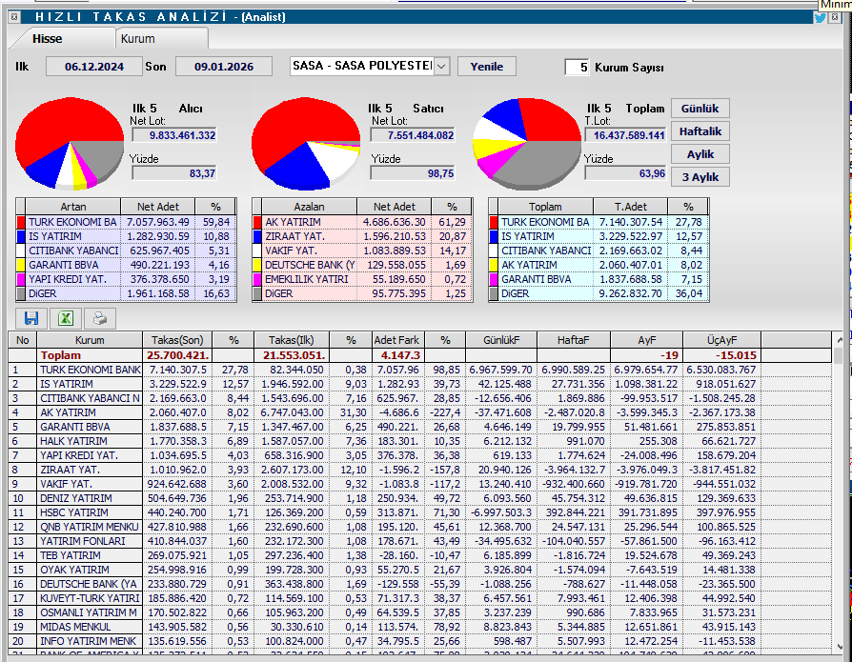Print the report using the printer icon
The height and width of the screenshot is (662, 852).
[x=100, y=319]
